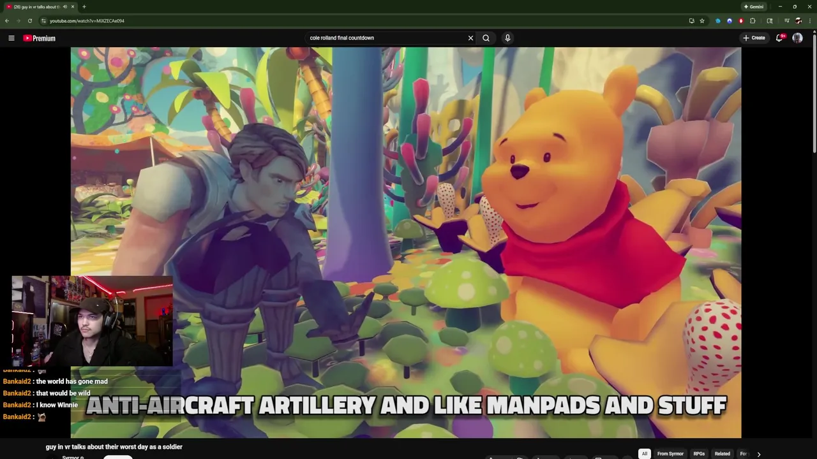Open the red extension icon
817x459 pixels.
(x=741, y=20)
